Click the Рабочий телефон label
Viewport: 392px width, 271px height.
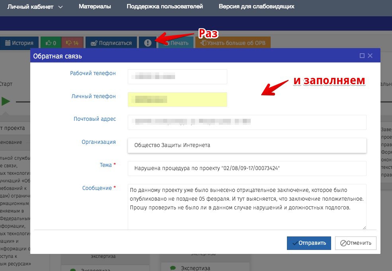click(x=93, y=74)
